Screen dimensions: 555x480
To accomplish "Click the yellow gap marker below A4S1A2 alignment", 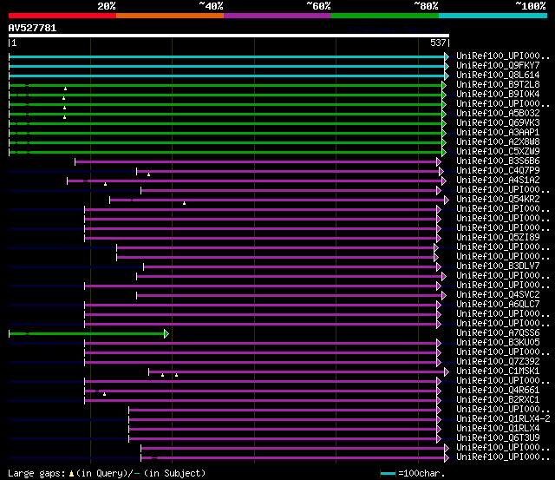I will tap(105, 184).
